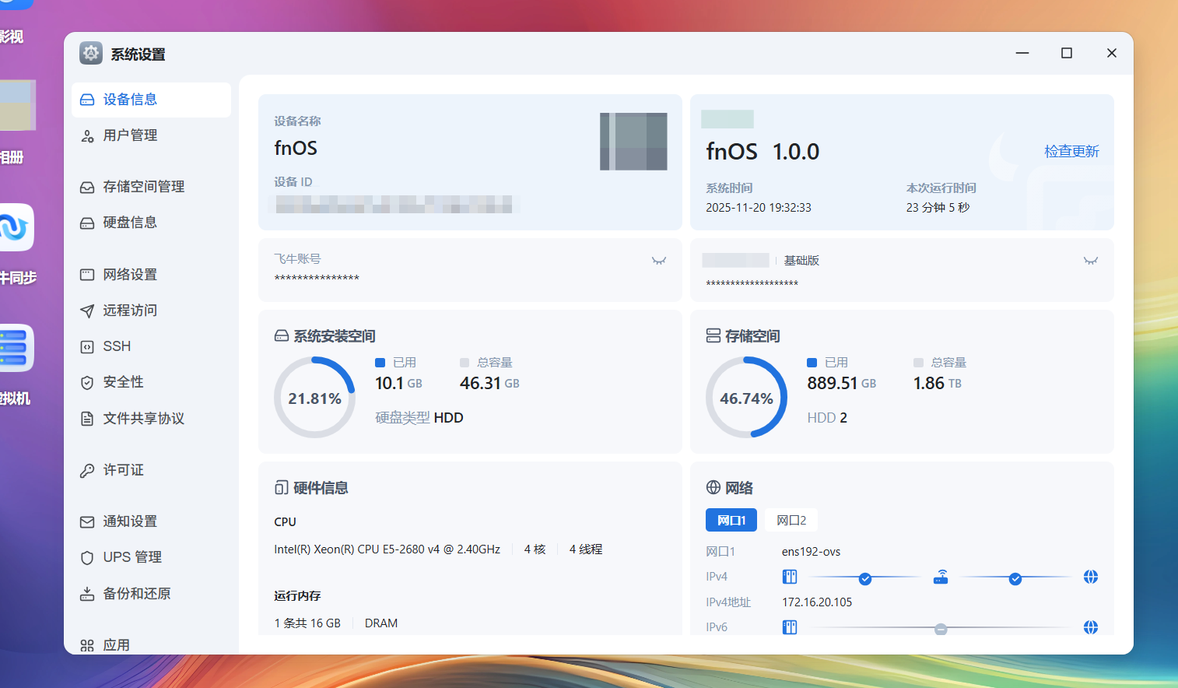1178x688 pixels.
Task: Open the sync app on desktop
Action: pos(14,228)
